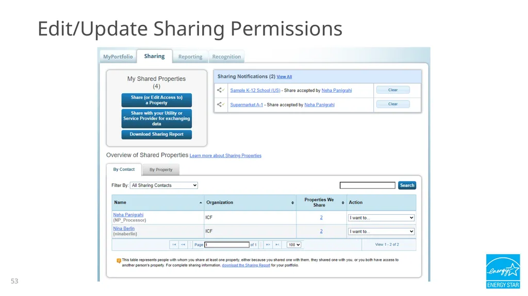Open Sample K-12 School (US) link
Image resolution: width=528 pixels, height=296 pixels.
[255, 90]
